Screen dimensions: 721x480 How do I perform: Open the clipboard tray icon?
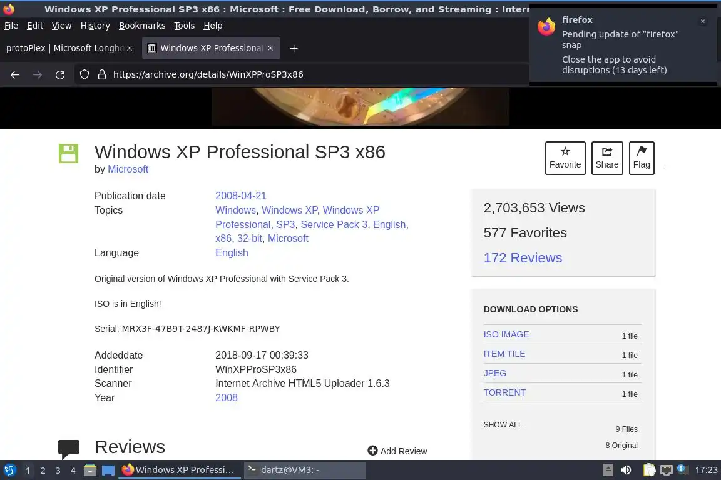(x=649, y=470)
